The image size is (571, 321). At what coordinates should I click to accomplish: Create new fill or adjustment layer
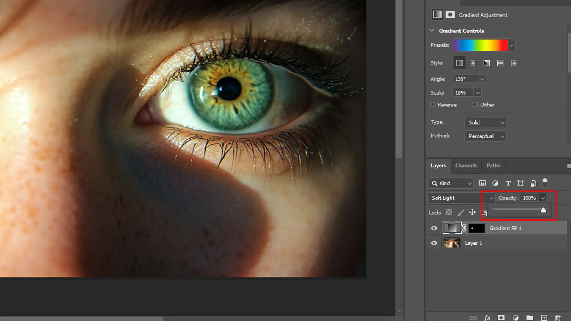coord(516,318)
